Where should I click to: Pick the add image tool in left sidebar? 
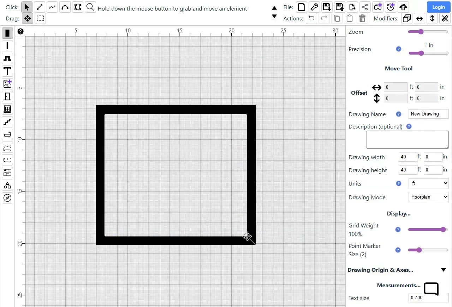(x=7, y=84)
